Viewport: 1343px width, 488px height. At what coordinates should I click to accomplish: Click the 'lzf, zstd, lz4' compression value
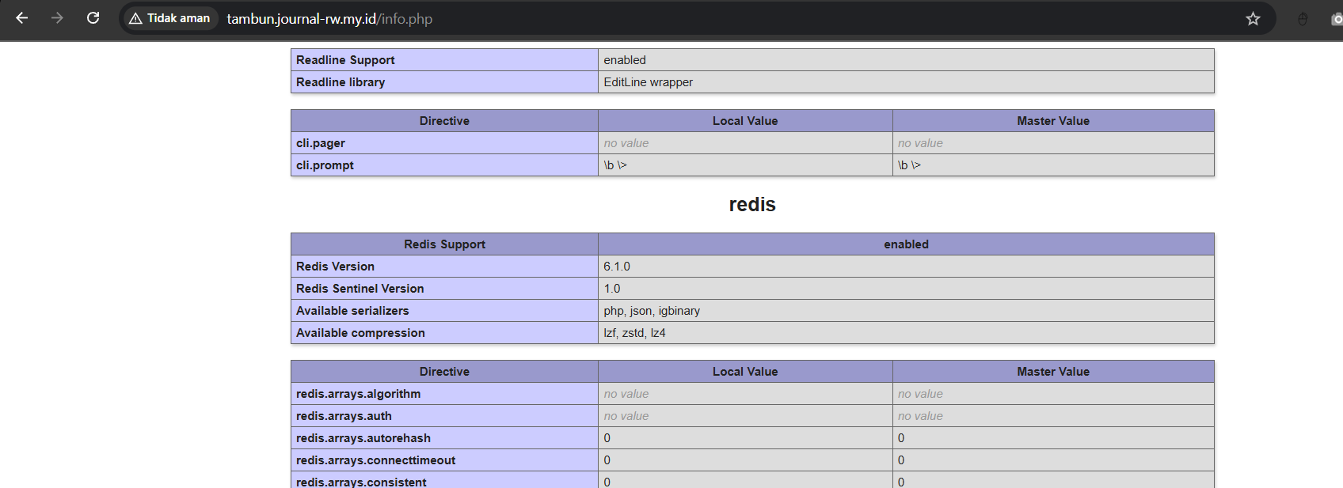634,333
